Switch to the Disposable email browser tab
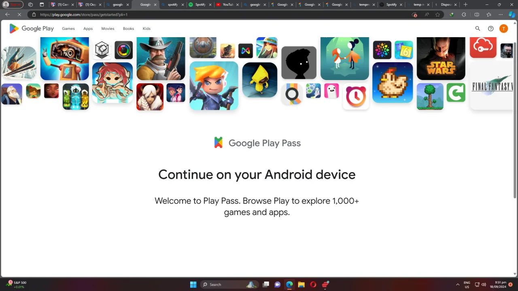The width and height of the screenshot is (518, 291). tap(446, 4)
